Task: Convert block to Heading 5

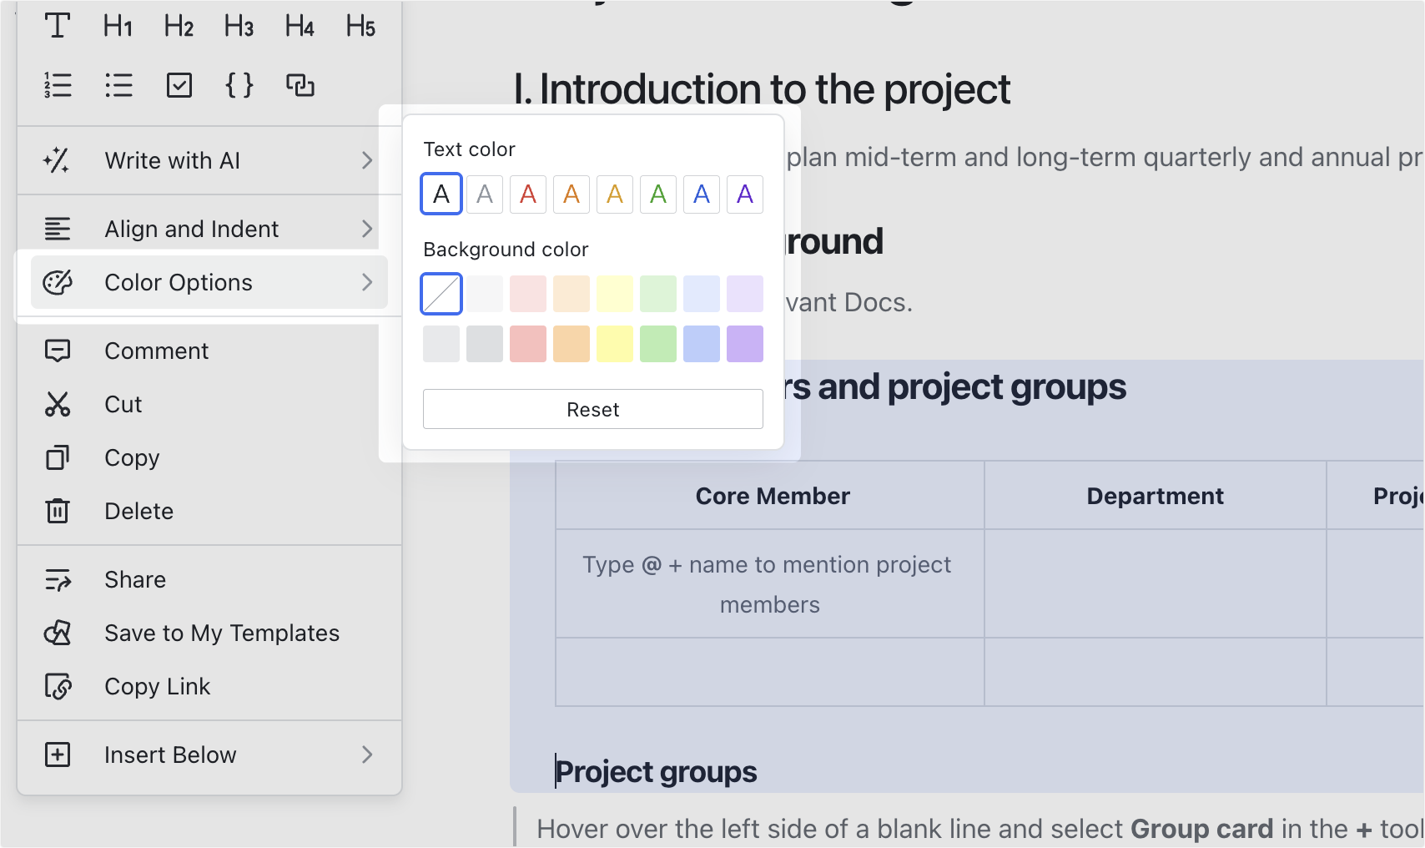Action: (x=360, y=26)
